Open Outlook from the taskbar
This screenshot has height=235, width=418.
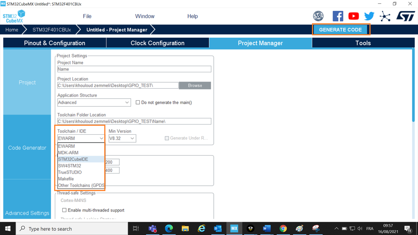click(218, 229)
